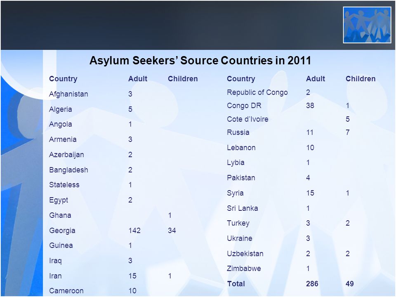Select the Algeria country label

(61, 109)
